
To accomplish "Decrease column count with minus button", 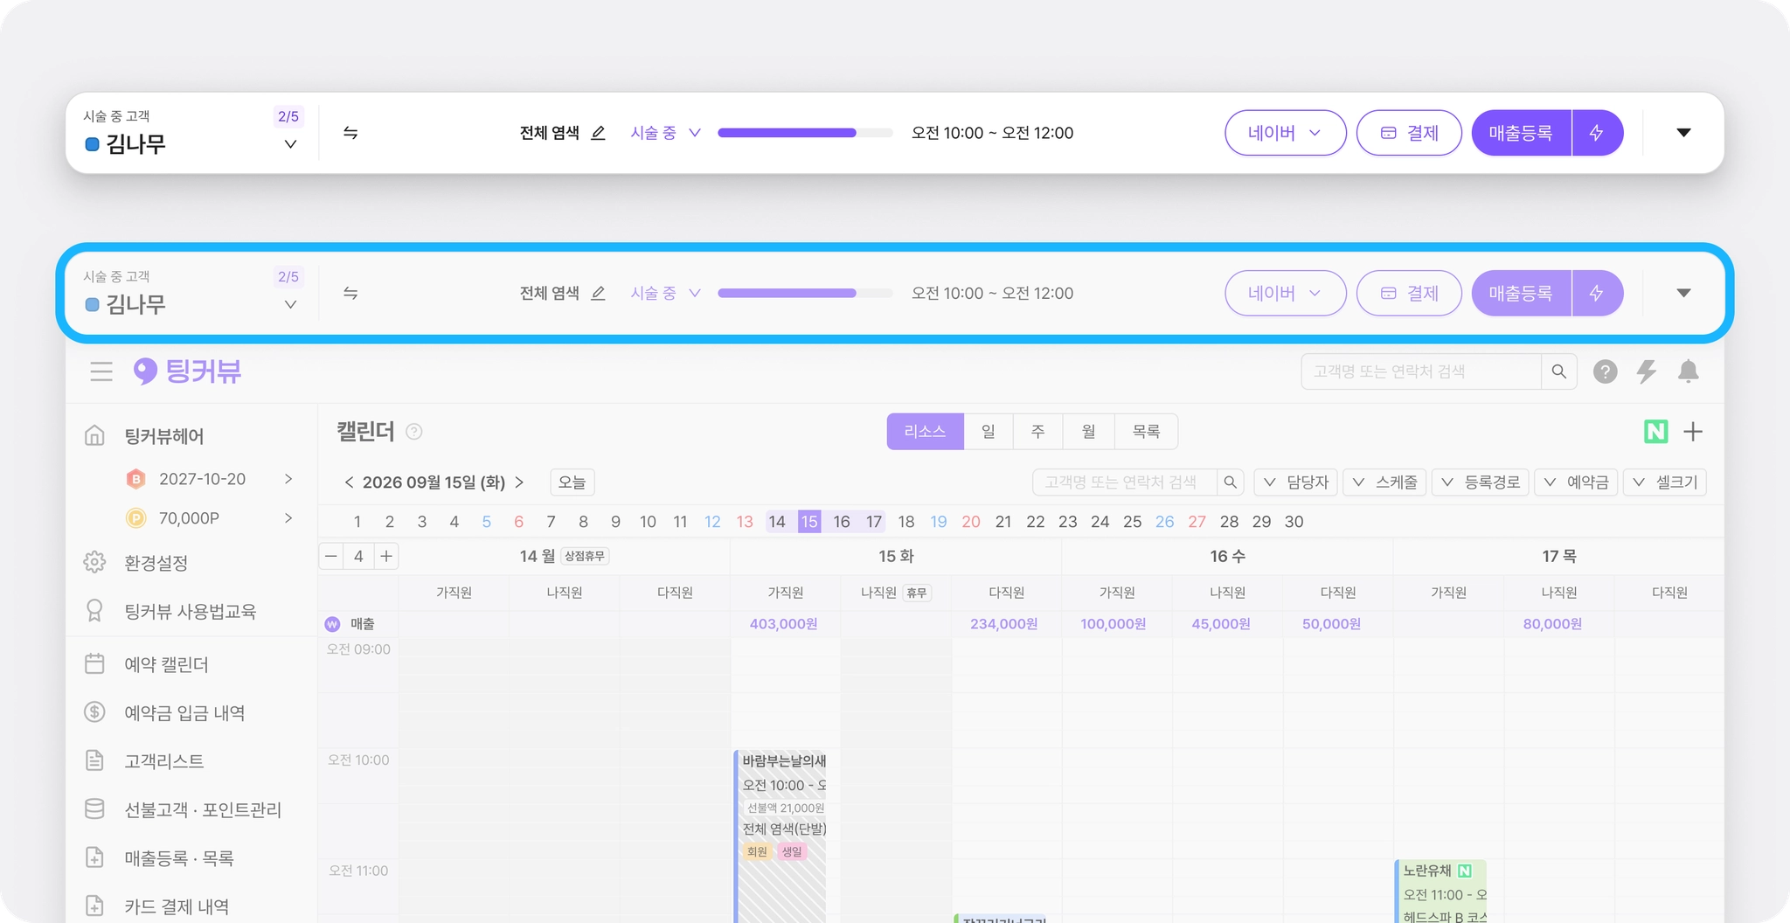I will [x=331, y=556].
